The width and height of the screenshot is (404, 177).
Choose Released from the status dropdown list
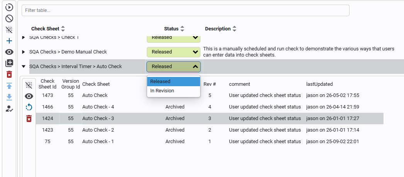pyautogui.click(x=173, y=81)
